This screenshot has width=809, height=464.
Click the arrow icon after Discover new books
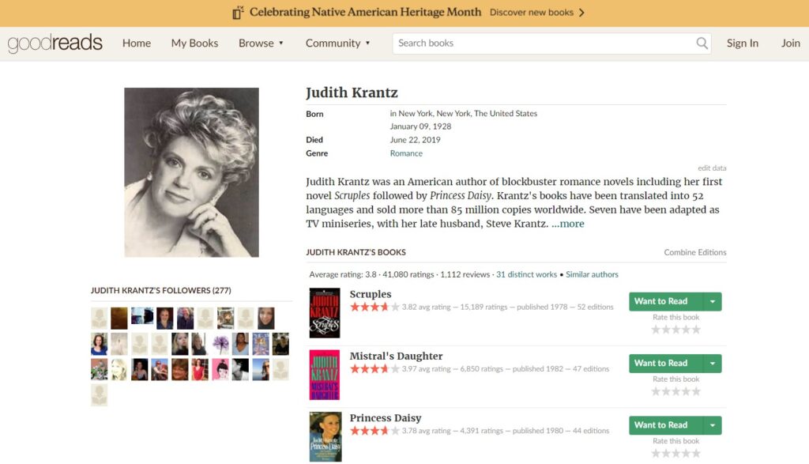(582, 13)
